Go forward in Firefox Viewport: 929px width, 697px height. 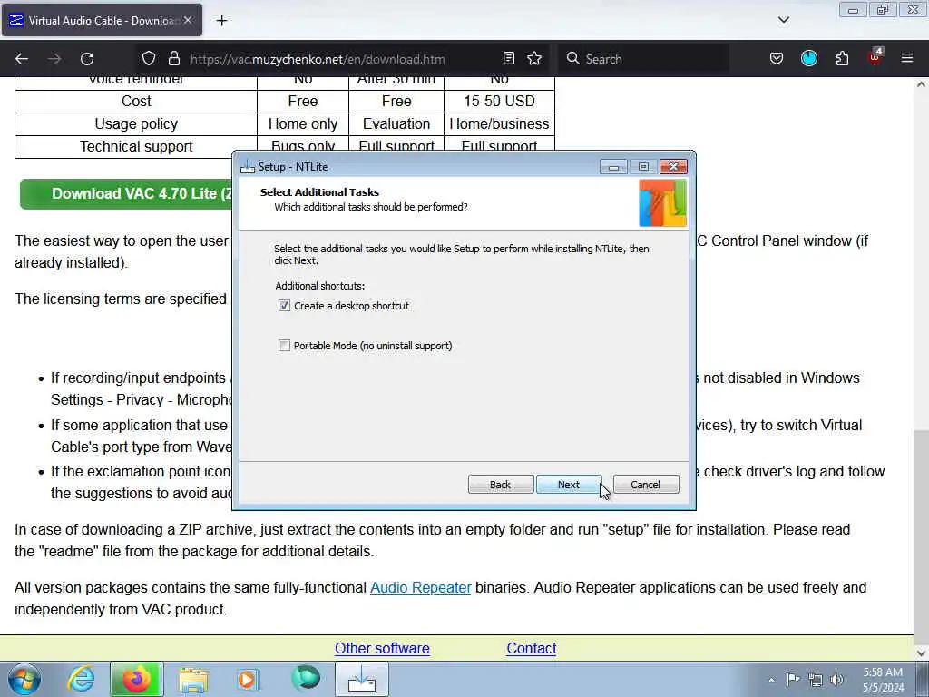click(54, 59)
